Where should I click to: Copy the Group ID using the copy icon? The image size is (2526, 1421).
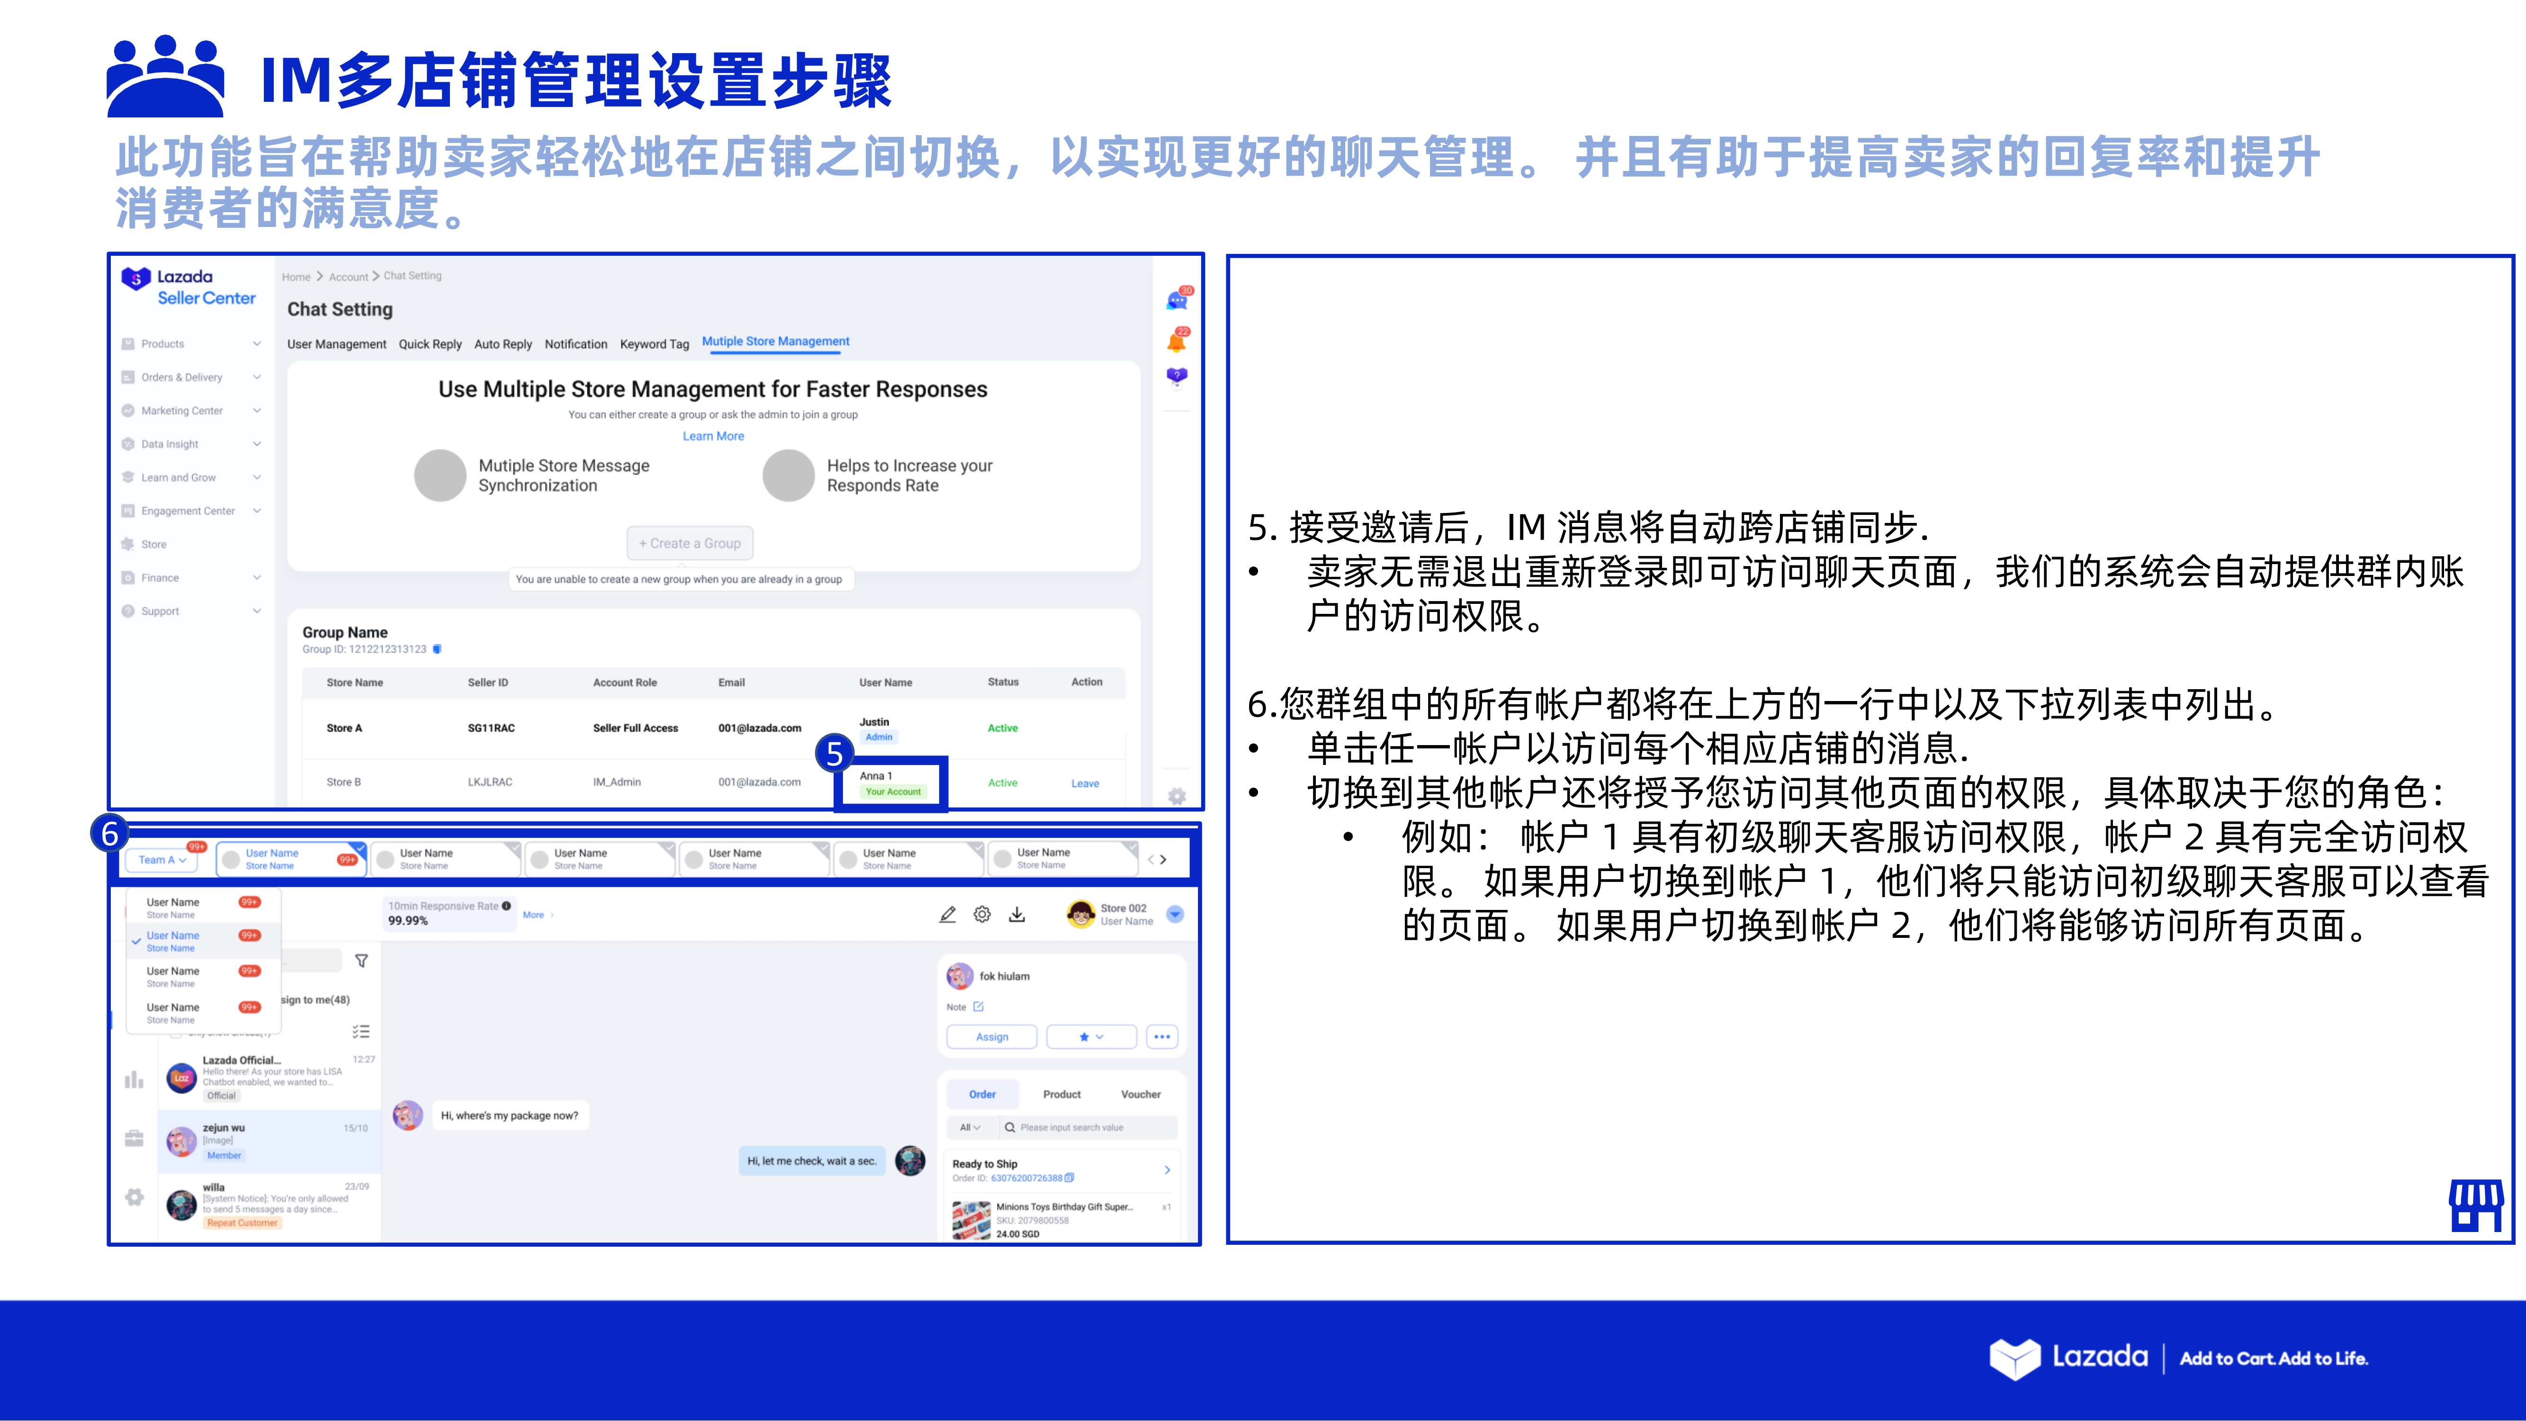(437, 649)
